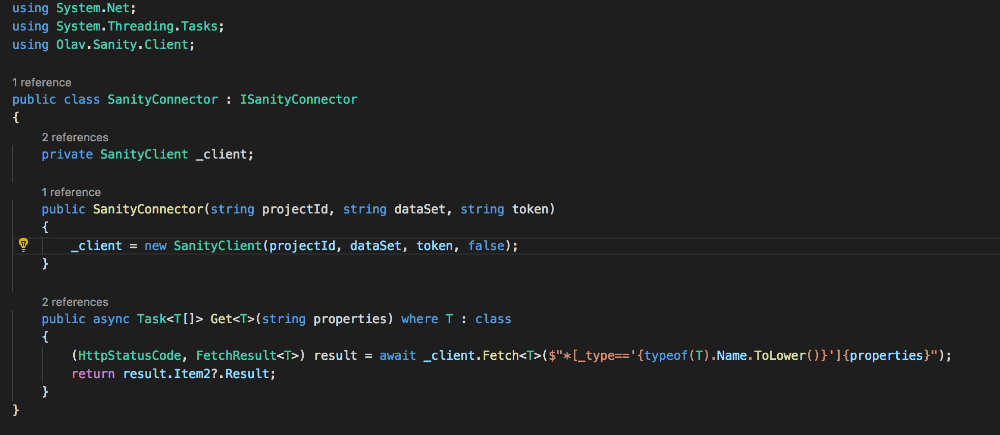Screen dimensions: 1000x435
Task: Show "1 reference" lens above the constructor
Action: tap(71, 192)
